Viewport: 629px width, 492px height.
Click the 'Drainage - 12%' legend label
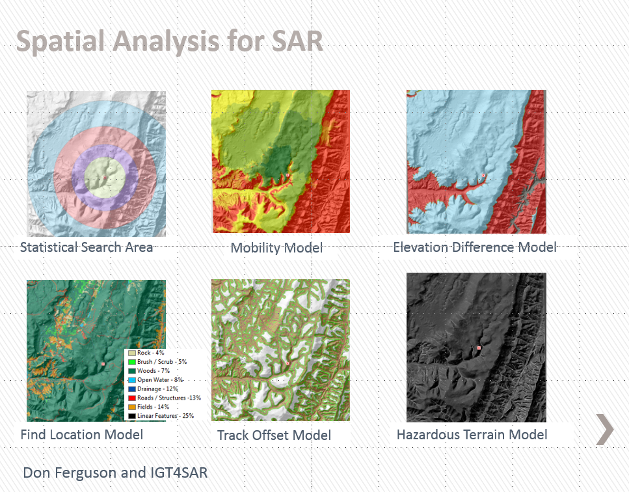click(x=157, y=389)
